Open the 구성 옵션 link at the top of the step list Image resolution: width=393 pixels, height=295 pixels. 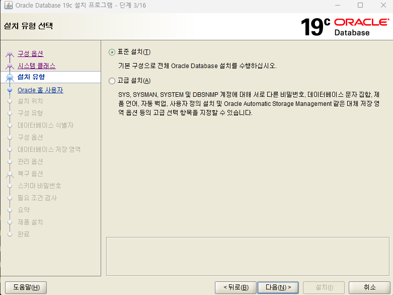point(30,53)
